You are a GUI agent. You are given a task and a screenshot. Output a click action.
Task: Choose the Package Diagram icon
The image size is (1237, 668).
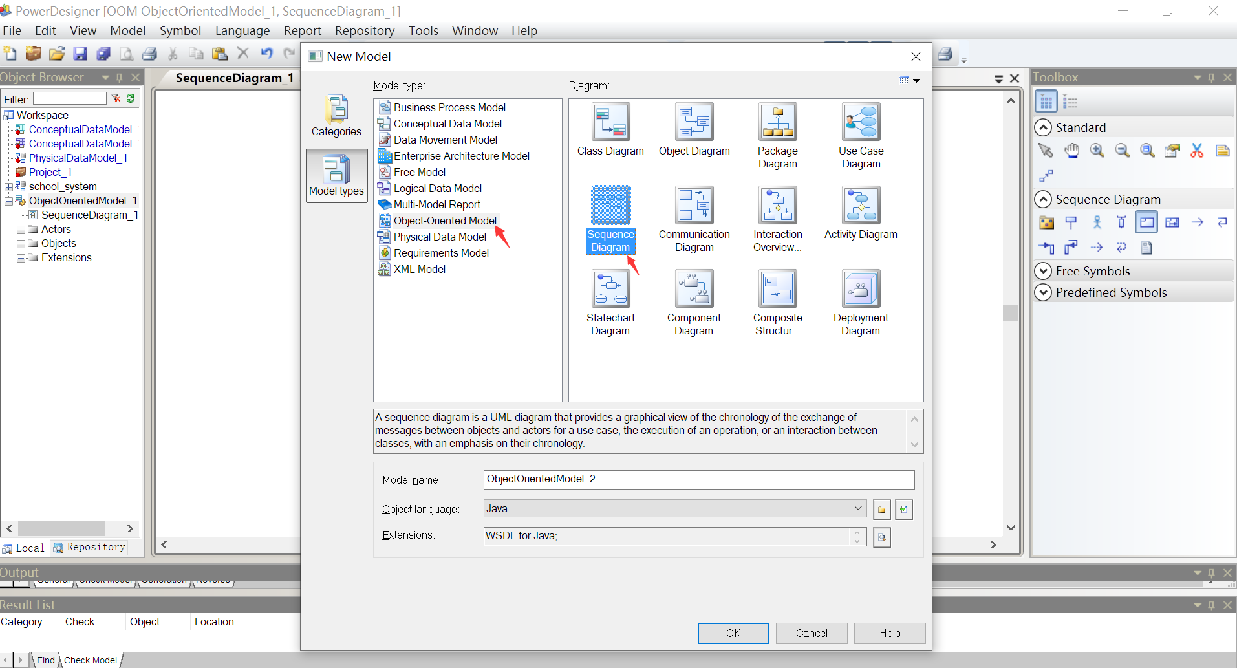point(777,122)
